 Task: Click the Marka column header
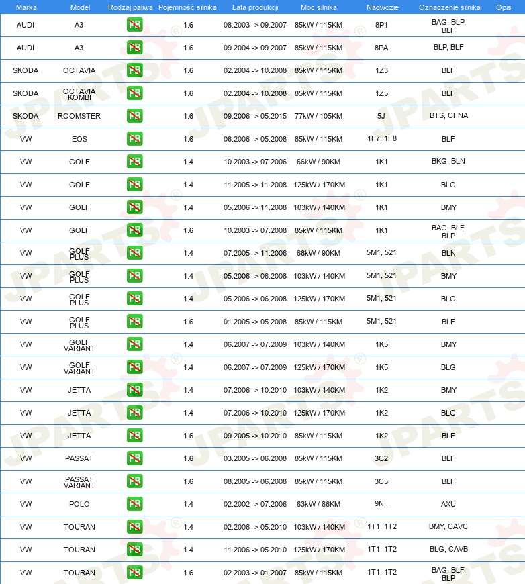pos(26,7)
